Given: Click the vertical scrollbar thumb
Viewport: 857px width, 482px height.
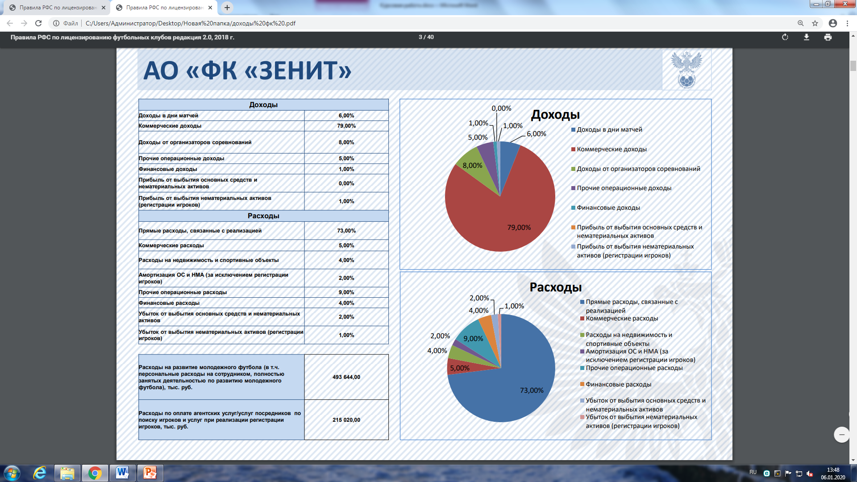Looking at the screenshot, I should pos(853,66).
